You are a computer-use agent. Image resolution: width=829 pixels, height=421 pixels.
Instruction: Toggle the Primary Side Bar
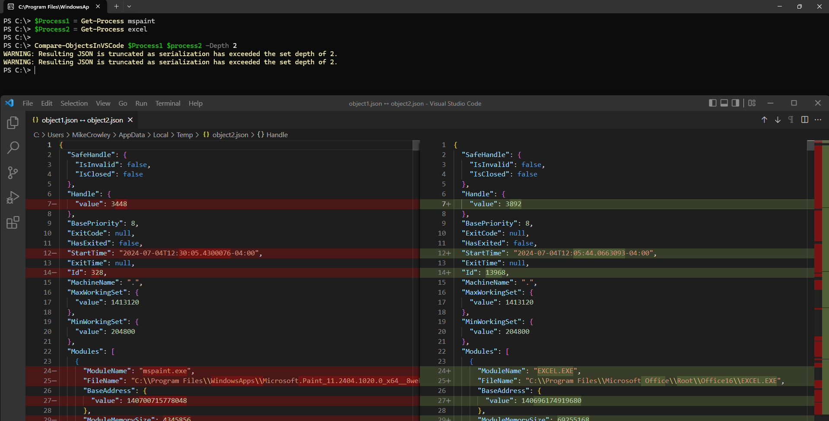(712, 103)
